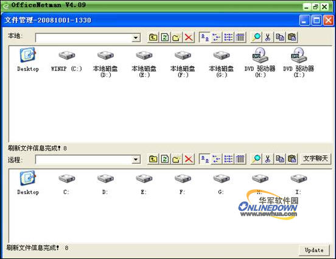Switch remote panel to small icons view
The width and height of the screenshot is (336, 259).
click(x=217, y=159)
